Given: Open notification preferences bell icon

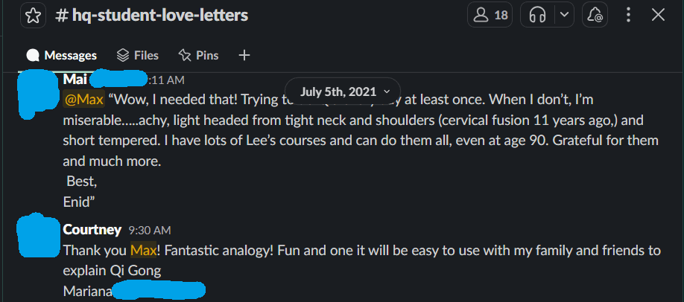Looking at the screenshot, I should click(x=596, y=15).
